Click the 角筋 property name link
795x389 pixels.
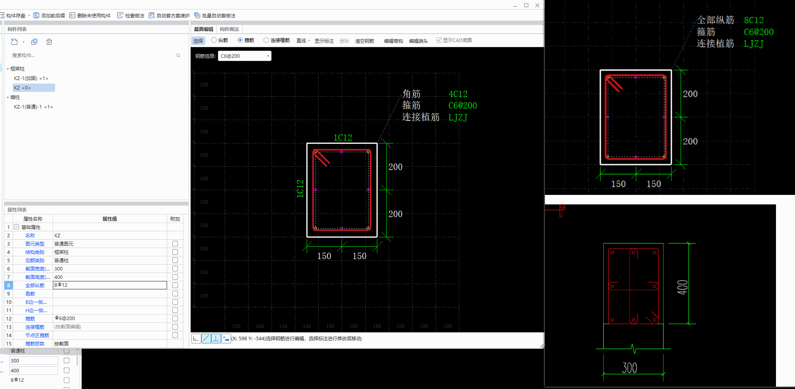pyautogui.click(x=30, y=294)
